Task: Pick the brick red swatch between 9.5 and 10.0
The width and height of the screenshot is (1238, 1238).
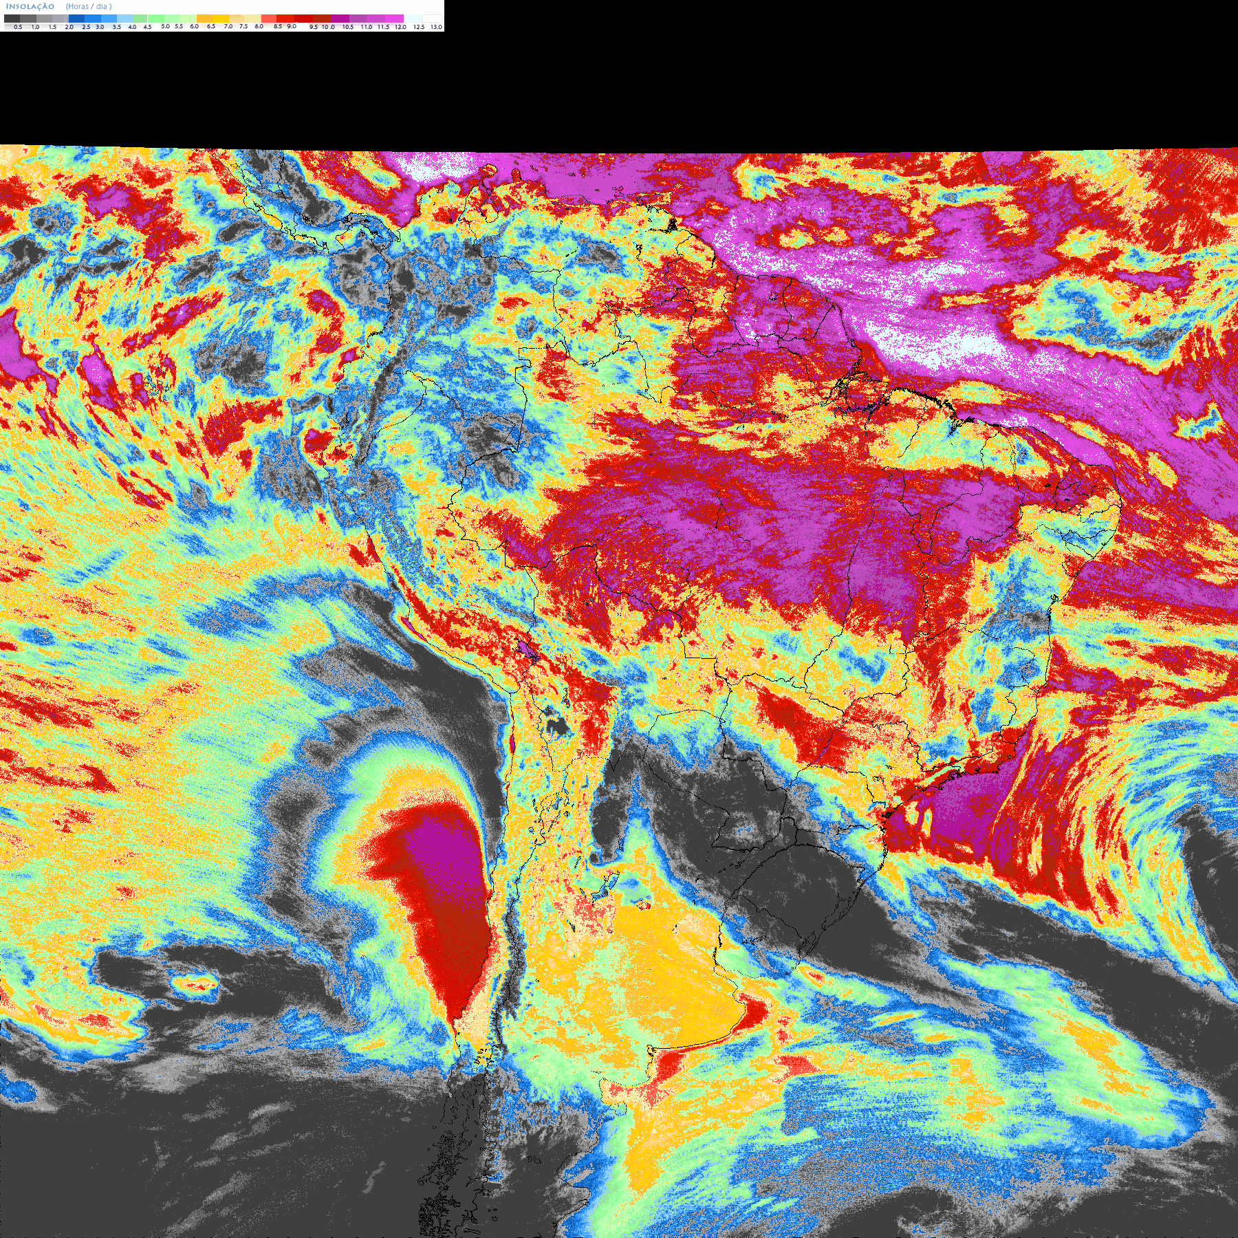Action: [x=322, y=19]
